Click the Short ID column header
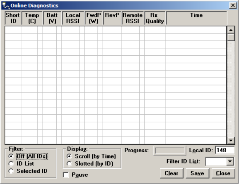Screen dimensions: 239x184 13,18
